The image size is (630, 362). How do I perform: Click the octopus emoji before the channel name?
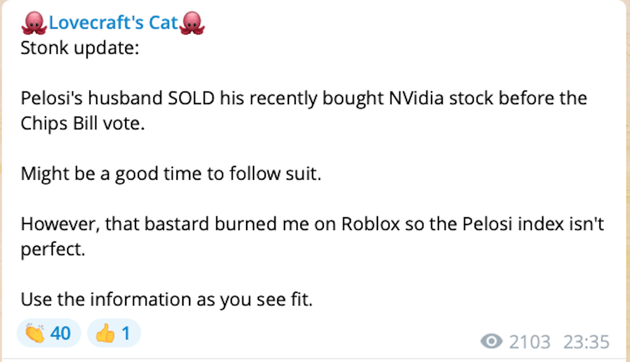coord(34,23)
